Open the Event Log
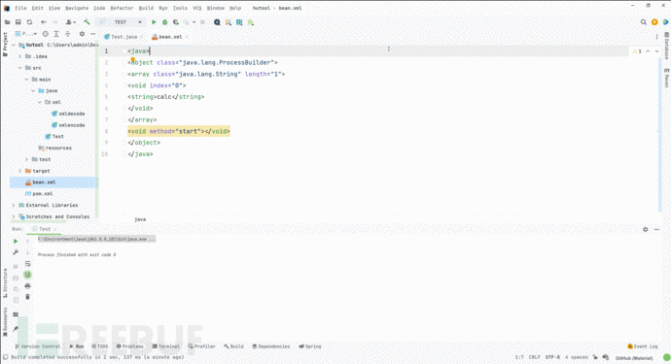This screenshot has height=364, width=671. [643, 347]
